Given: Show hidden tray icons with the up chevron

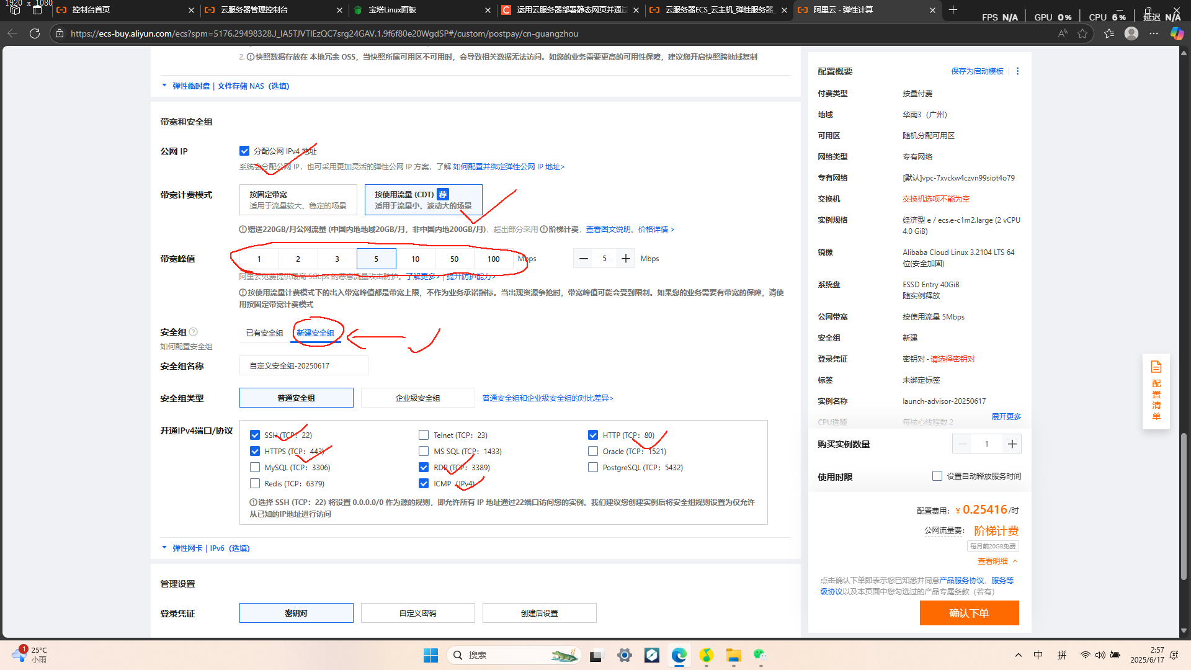Looking at the screenshot, I should (x=1018, y=655).
